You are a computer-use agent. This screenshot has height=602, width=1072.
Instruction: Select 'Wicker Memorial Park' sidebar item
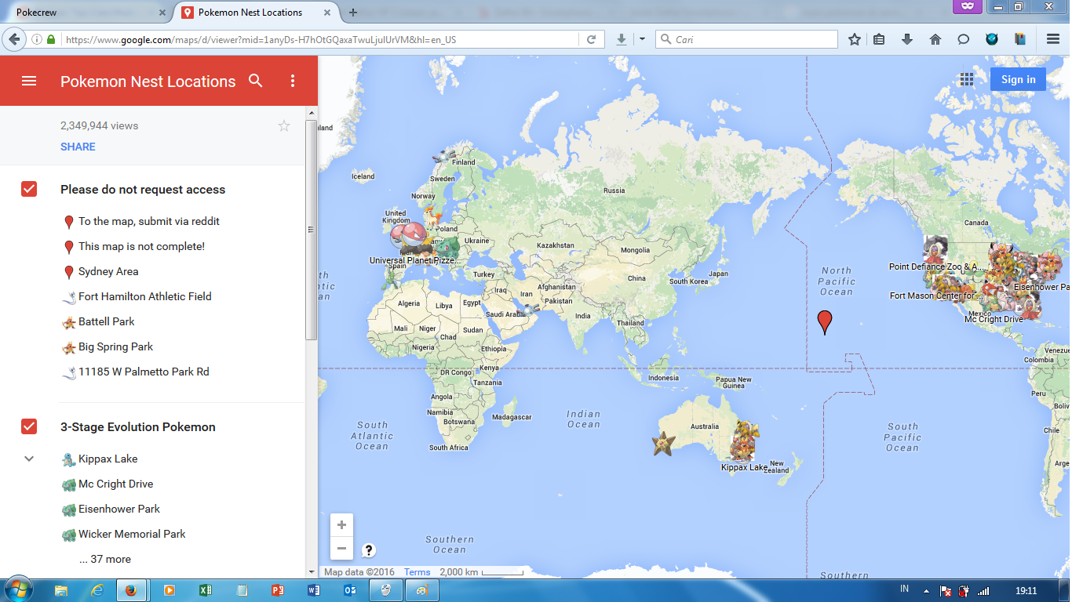click(x=132, y=534)
